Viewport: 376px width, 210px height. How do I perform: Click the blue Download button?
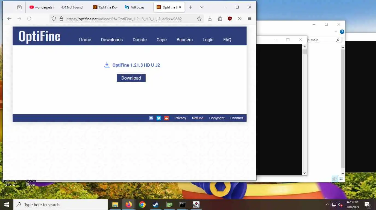click(x=131, y=78)
